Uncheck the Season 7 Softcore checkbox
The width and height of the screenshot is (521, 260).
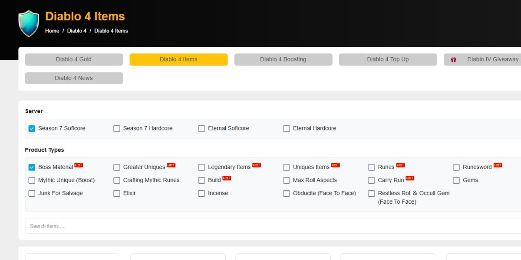point(32,129)
